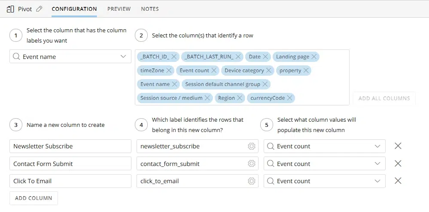This screenshot has height=212, width=429.
Task: Click the Region chip label
Action: (x=226, y=98)
